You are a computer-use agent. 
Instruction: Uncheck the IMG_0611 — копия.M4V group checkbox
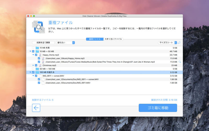click(36, 76)
